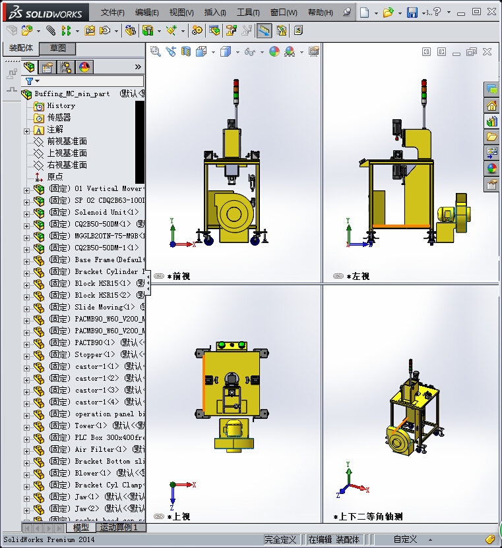
Task: Expand the 01 Vertical Mover component
Action: click(26, 190)
